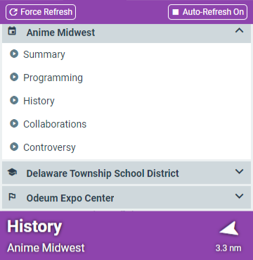
Task: Click the play icon beside Summary
Action: [14, 54]
